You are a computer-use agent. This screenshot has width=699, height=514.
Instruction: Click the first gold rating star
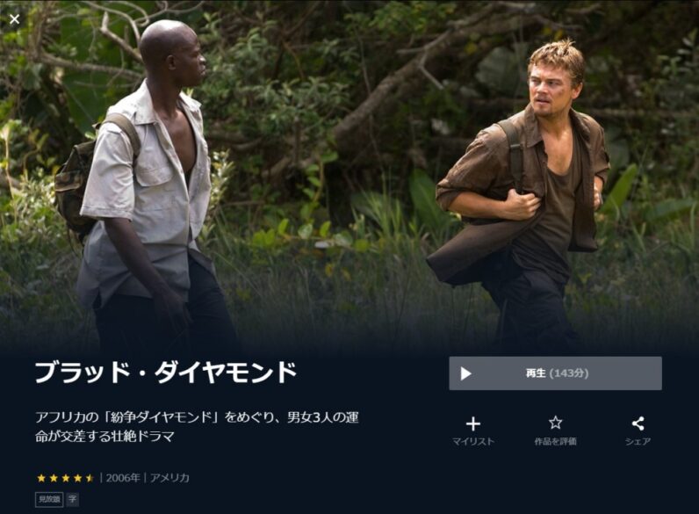tap(41, 478)
